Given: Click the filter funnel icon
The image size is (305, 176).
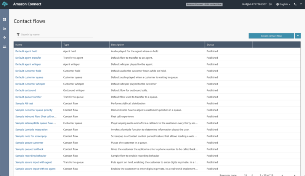Looking at the screenshot, I should point(18,35).
